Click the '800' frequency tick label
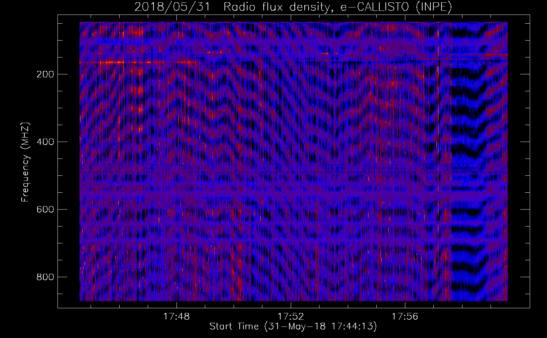The width and height of the screenshot is (547, 338). (45, 277)
